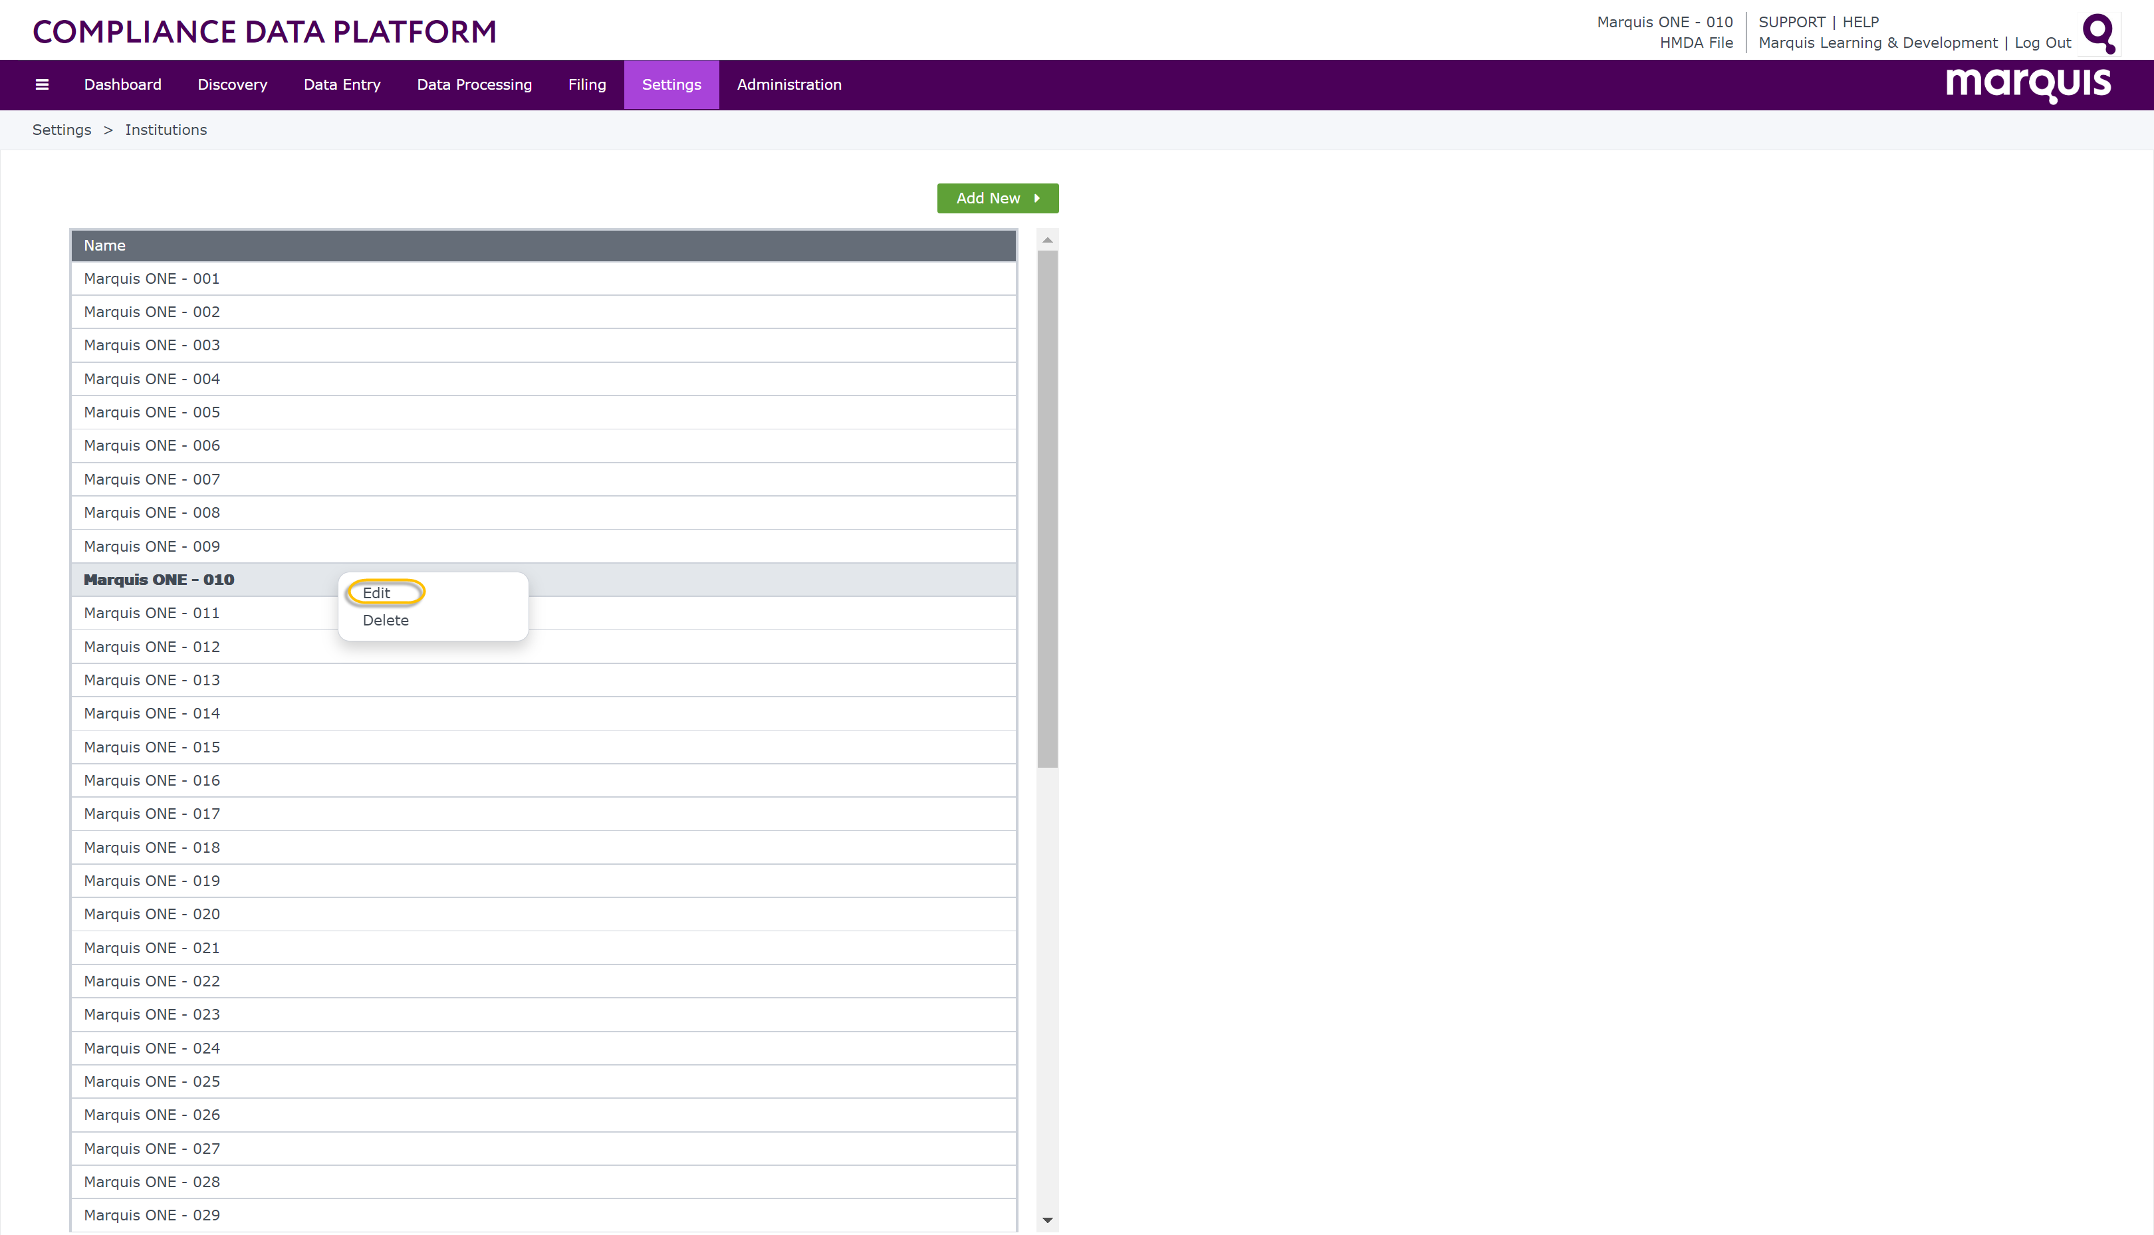The width and height of the screenshot is (2154, 1235).
Task: Click the Name column header
Action: click(x=544, y=245)
